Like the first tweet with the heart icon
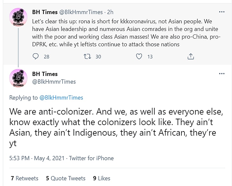 pos(139,56)
